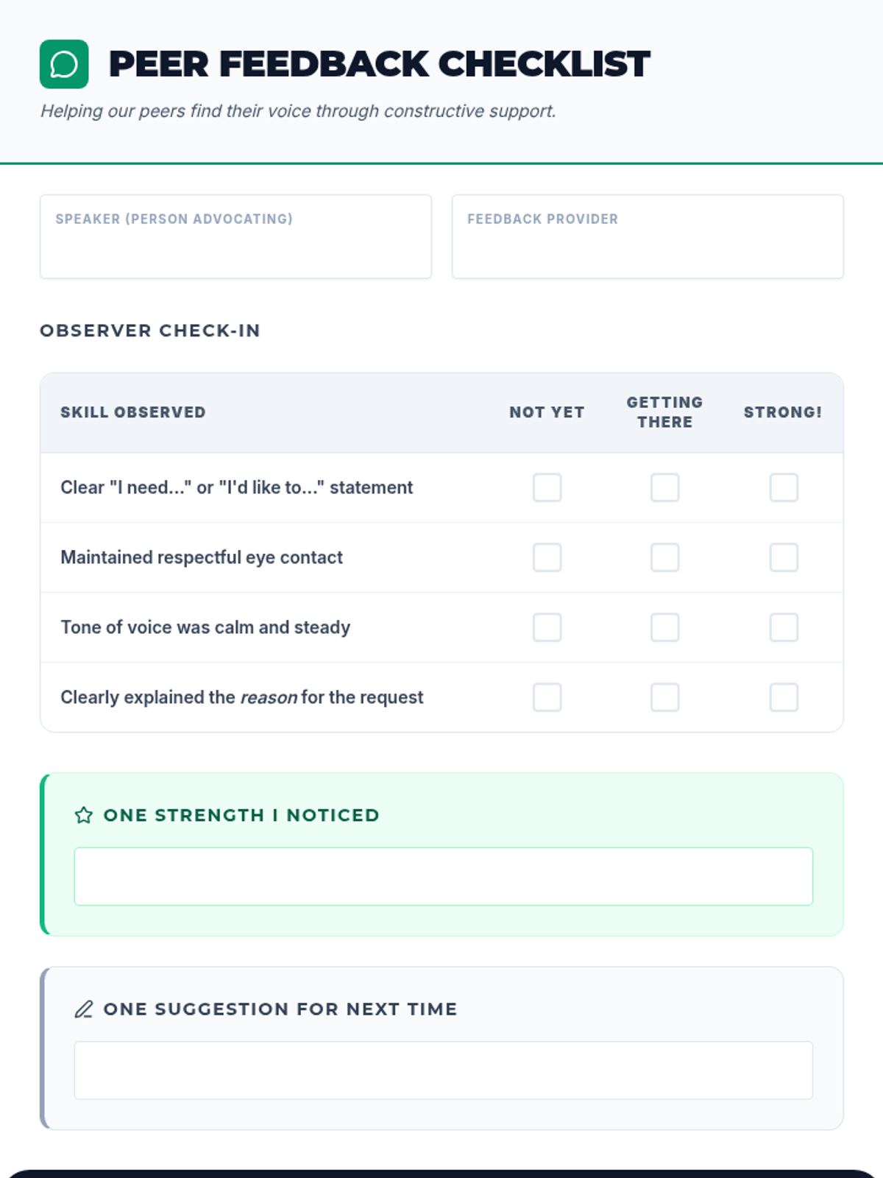Screen dimensions: 883x1178
Task: Focus the One Suggestion for Next Time textbox
Action: pos(443,1070)
